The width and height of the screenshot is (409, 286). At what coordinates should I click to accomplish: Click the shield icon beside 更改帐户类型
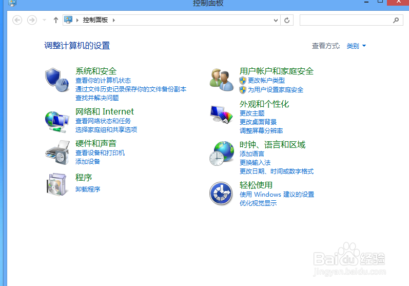tap(243, 81)
